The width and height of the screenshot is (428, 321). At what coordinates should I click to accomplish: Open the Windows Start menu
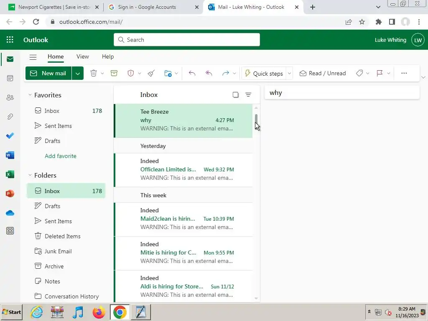click(11, 312)
